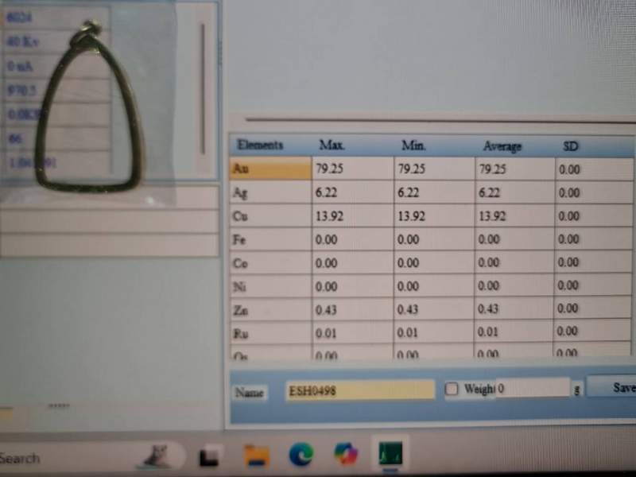Click the Average column header
The height and width of the screenshot is (477, 636).
tap(502, 146)
